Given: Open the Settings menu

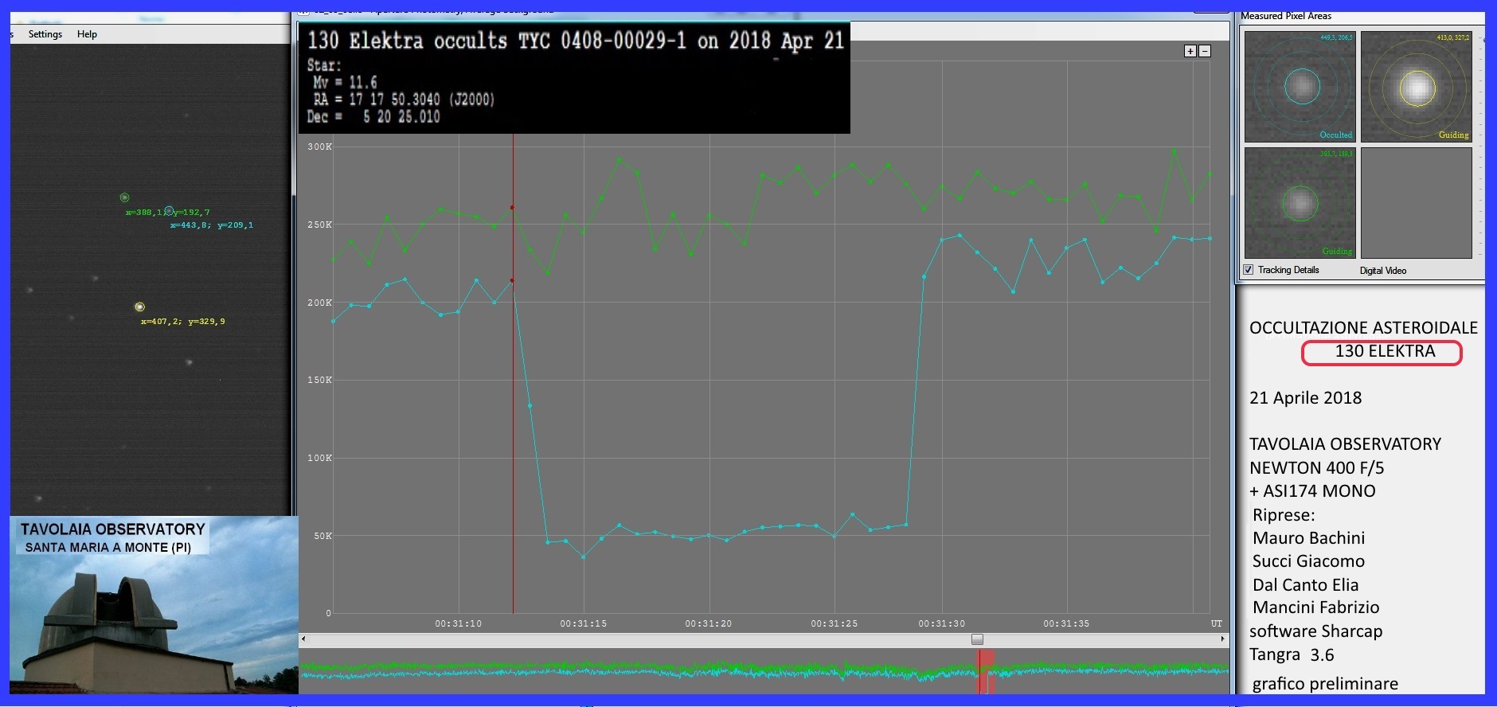Looking at the screenshot, I should click(45, 34).
